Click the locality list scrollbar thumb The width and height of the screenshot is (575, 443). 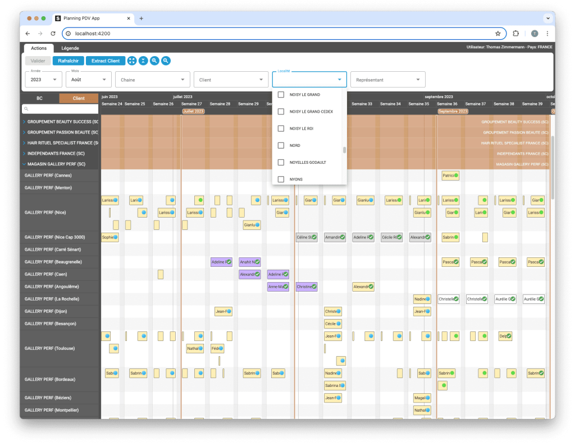point(344,150)
